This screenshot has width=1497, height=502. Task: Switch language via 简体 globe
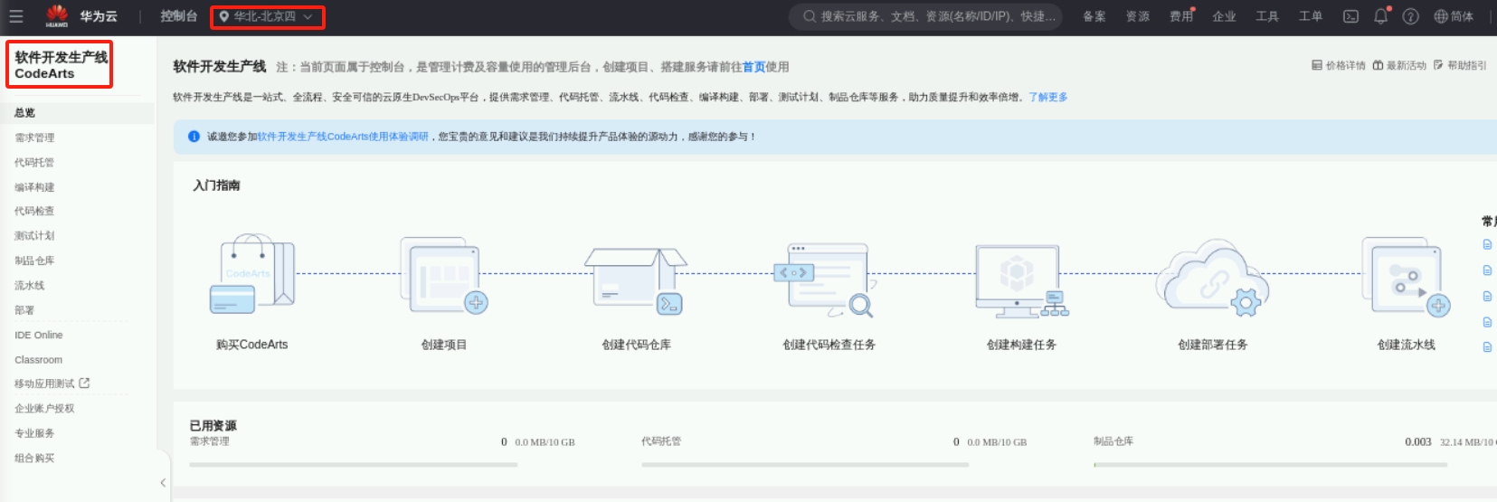[x=1454, y=16]
